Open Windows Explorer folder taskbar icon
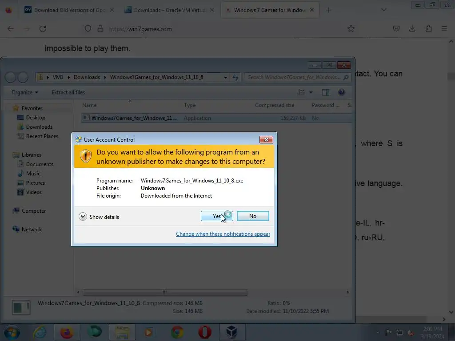The width and height of the screenshot is (455, 341). pos(122,332)
